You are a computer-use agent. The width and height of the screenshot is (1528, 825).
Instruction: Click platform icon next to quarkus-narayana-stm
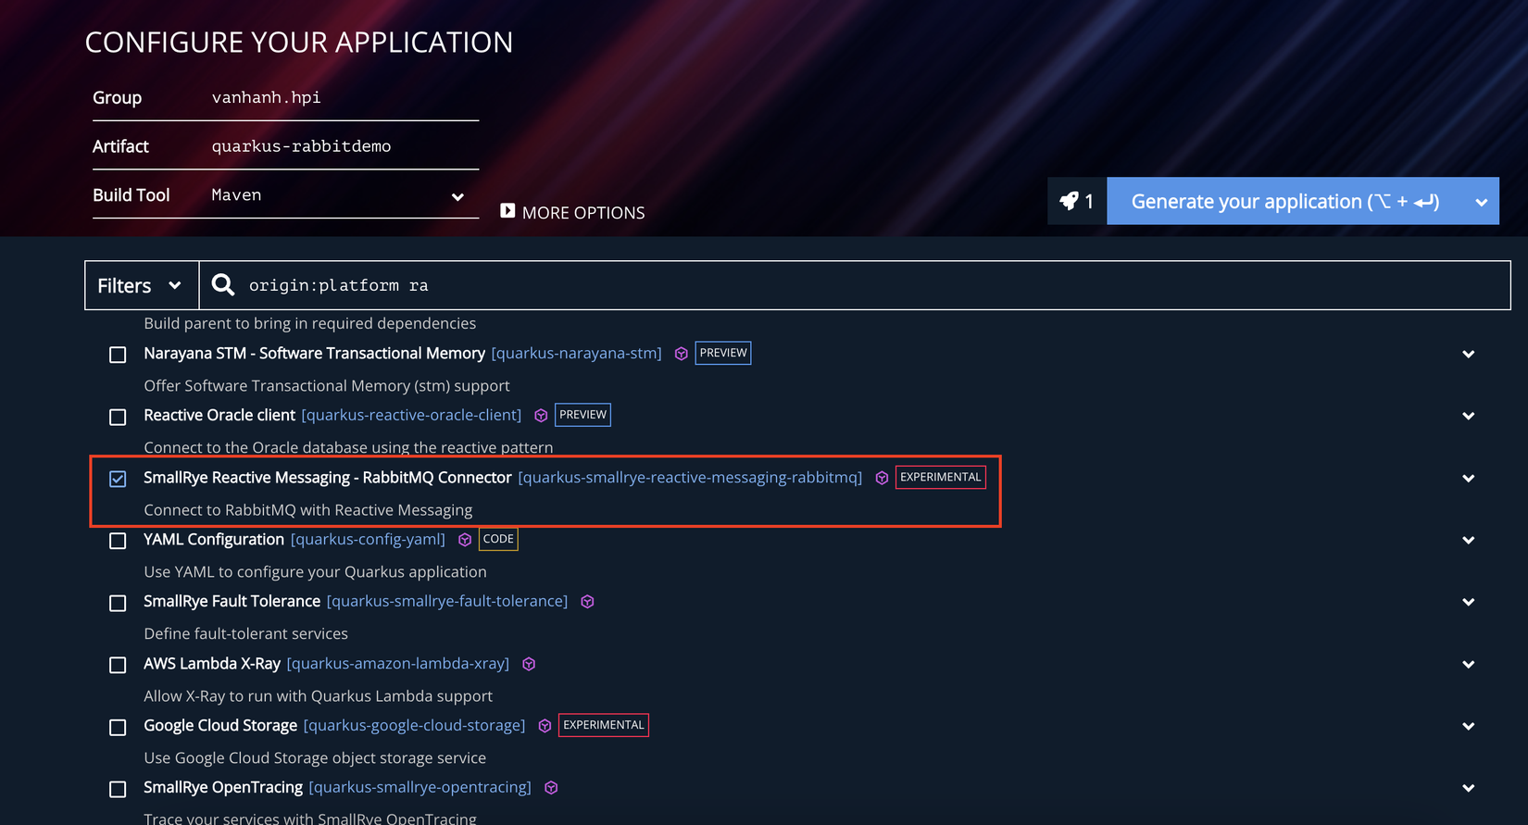coord(682,354)
